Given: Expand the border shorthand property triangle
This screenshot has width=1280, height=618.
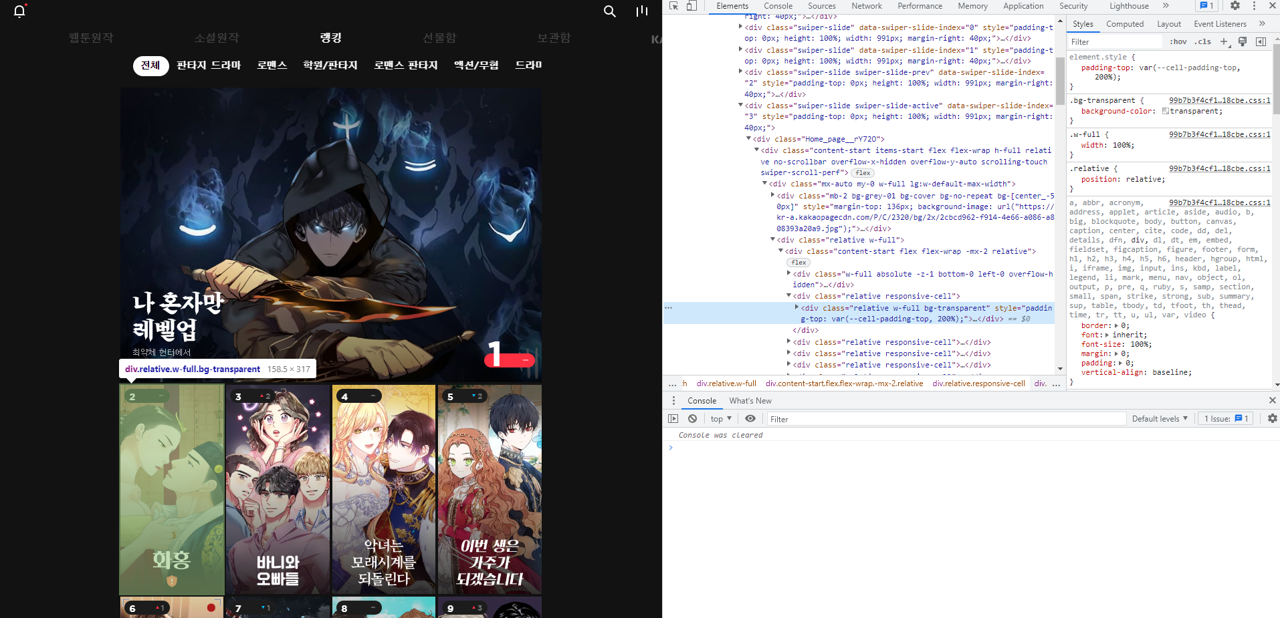Looking at the screenshot, I should tap(1117, 326).
